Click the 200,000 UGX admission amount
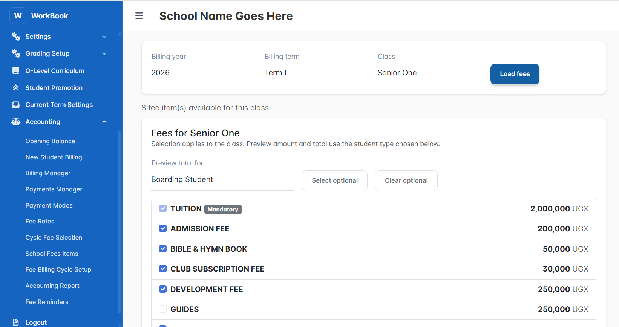This screenshot has width=619, height=327. pos(563,229)
